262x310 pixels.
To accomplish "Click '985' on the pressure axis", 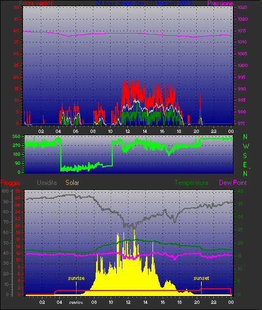I will point(241,100).
